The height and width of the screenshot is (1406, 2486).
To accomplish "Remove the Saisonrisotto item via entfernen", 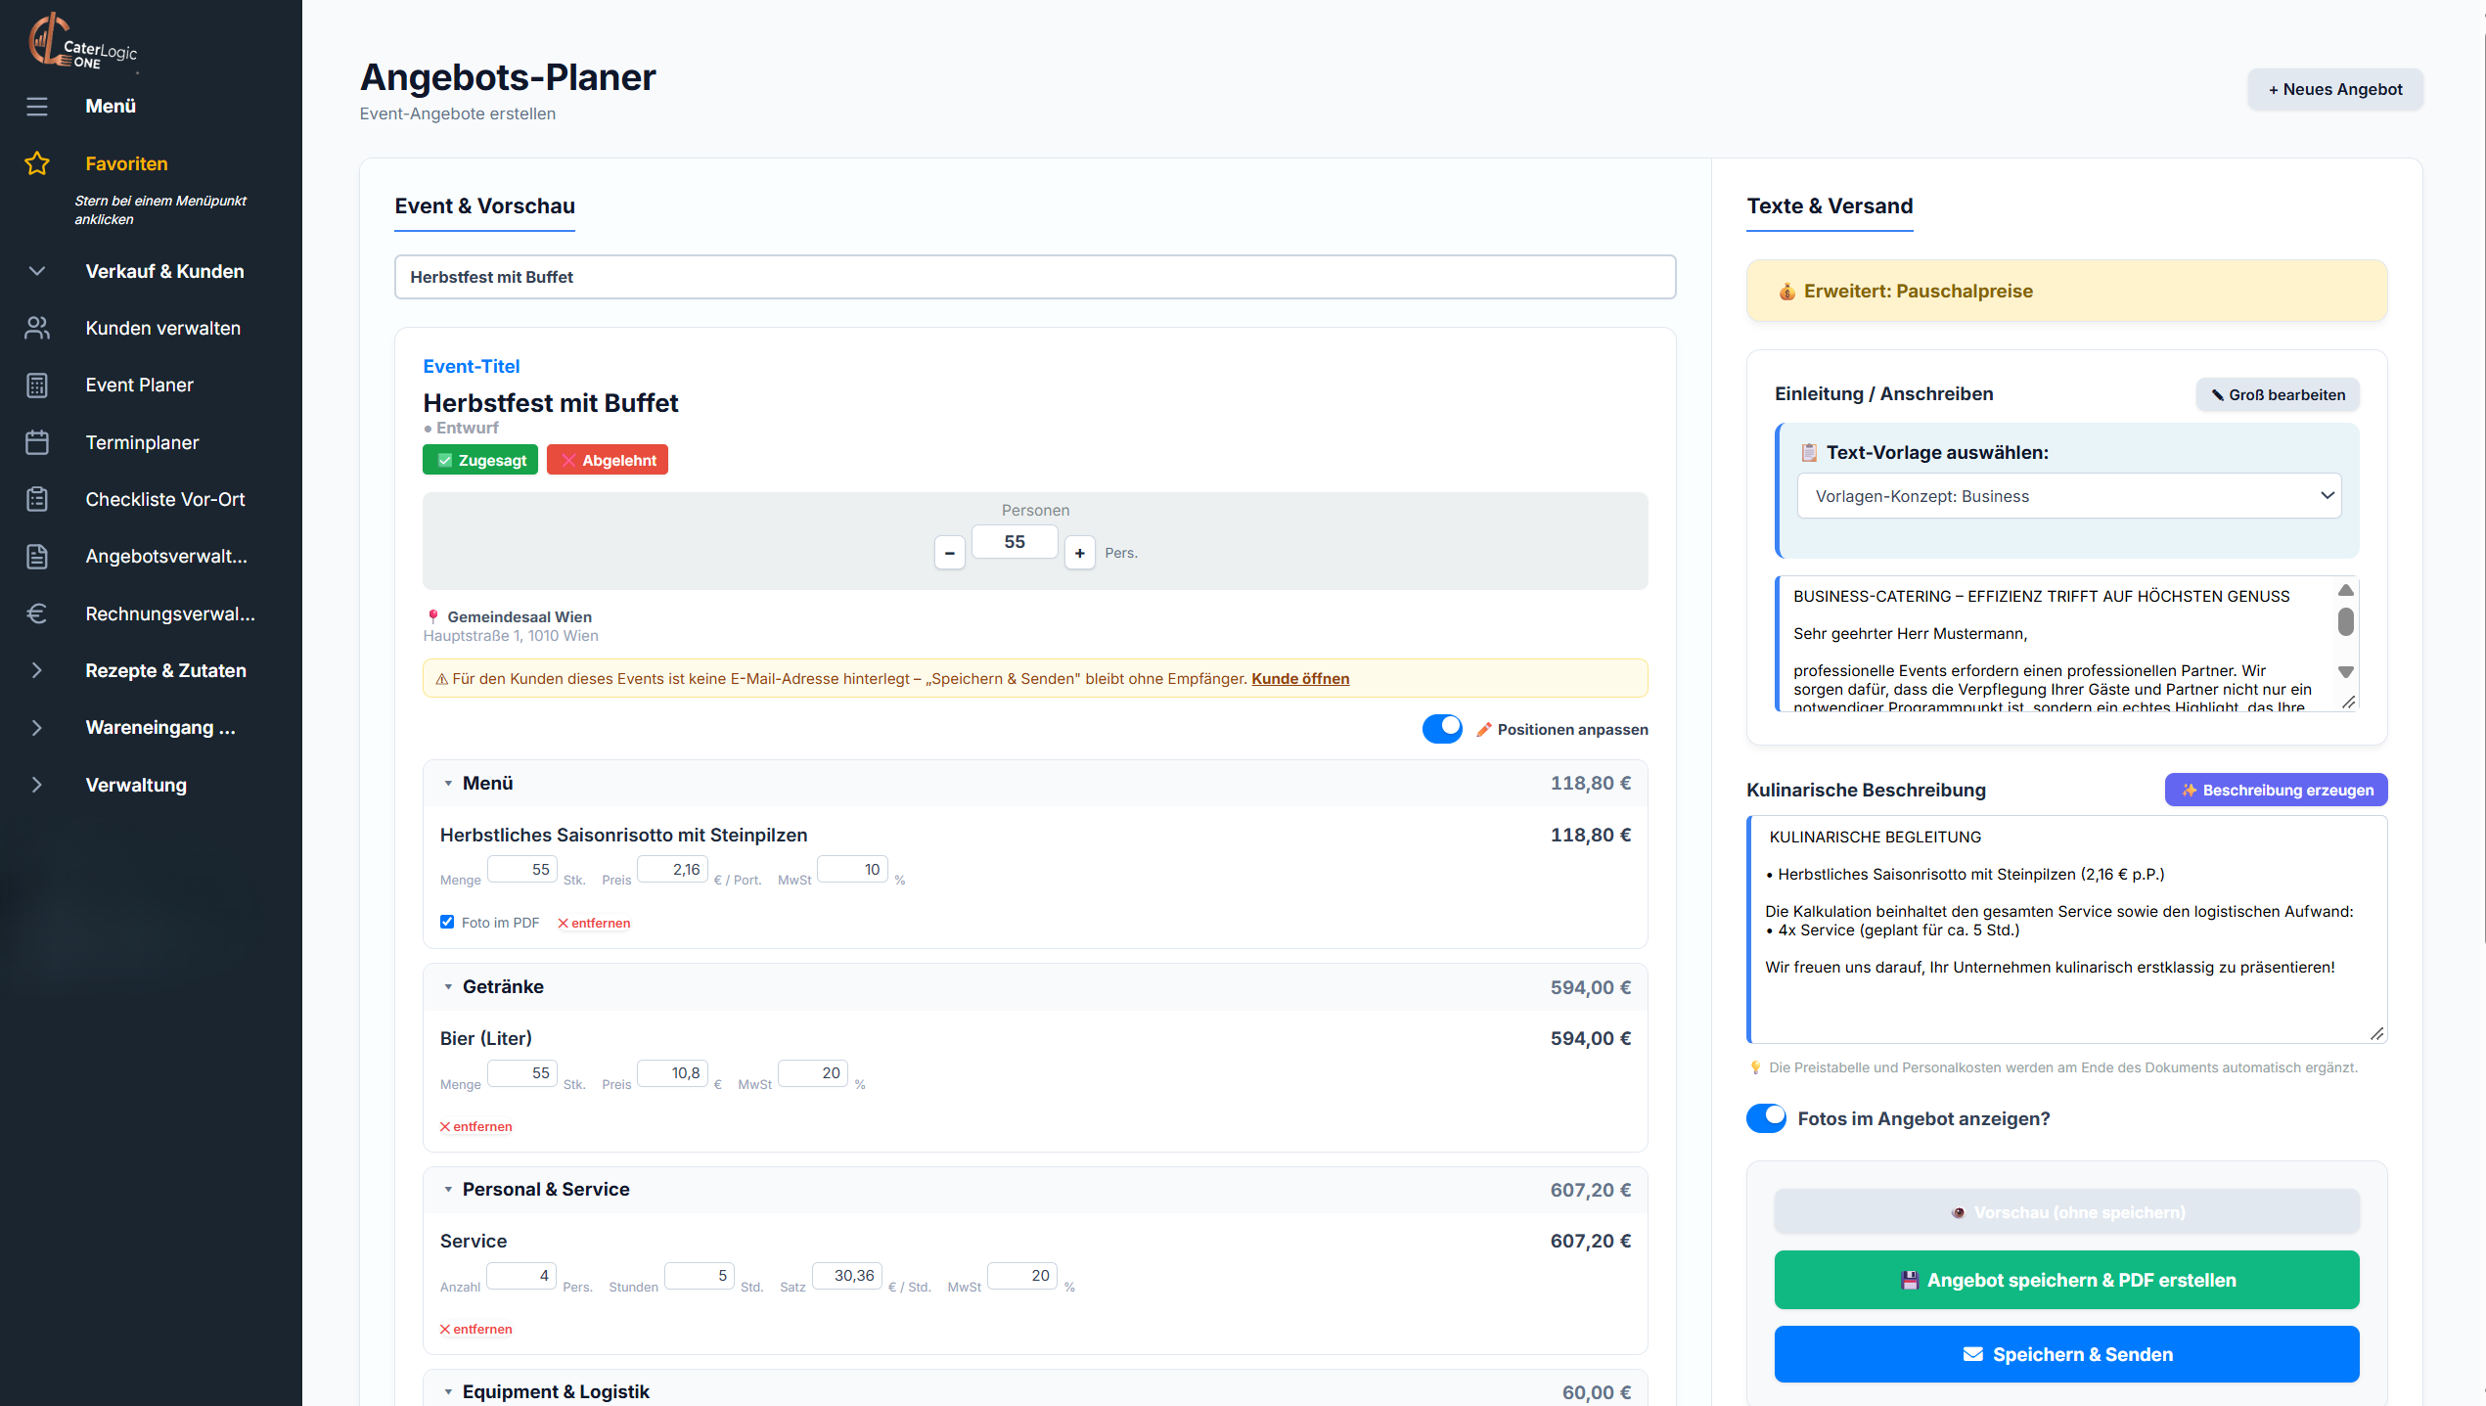I will (x=594, y=923).
